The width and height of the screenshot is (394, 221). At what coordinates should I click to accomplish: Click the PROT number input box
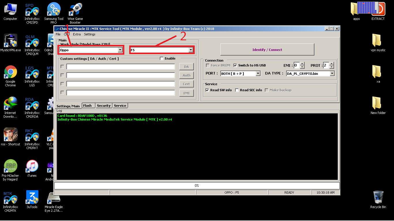pos(326,65)
